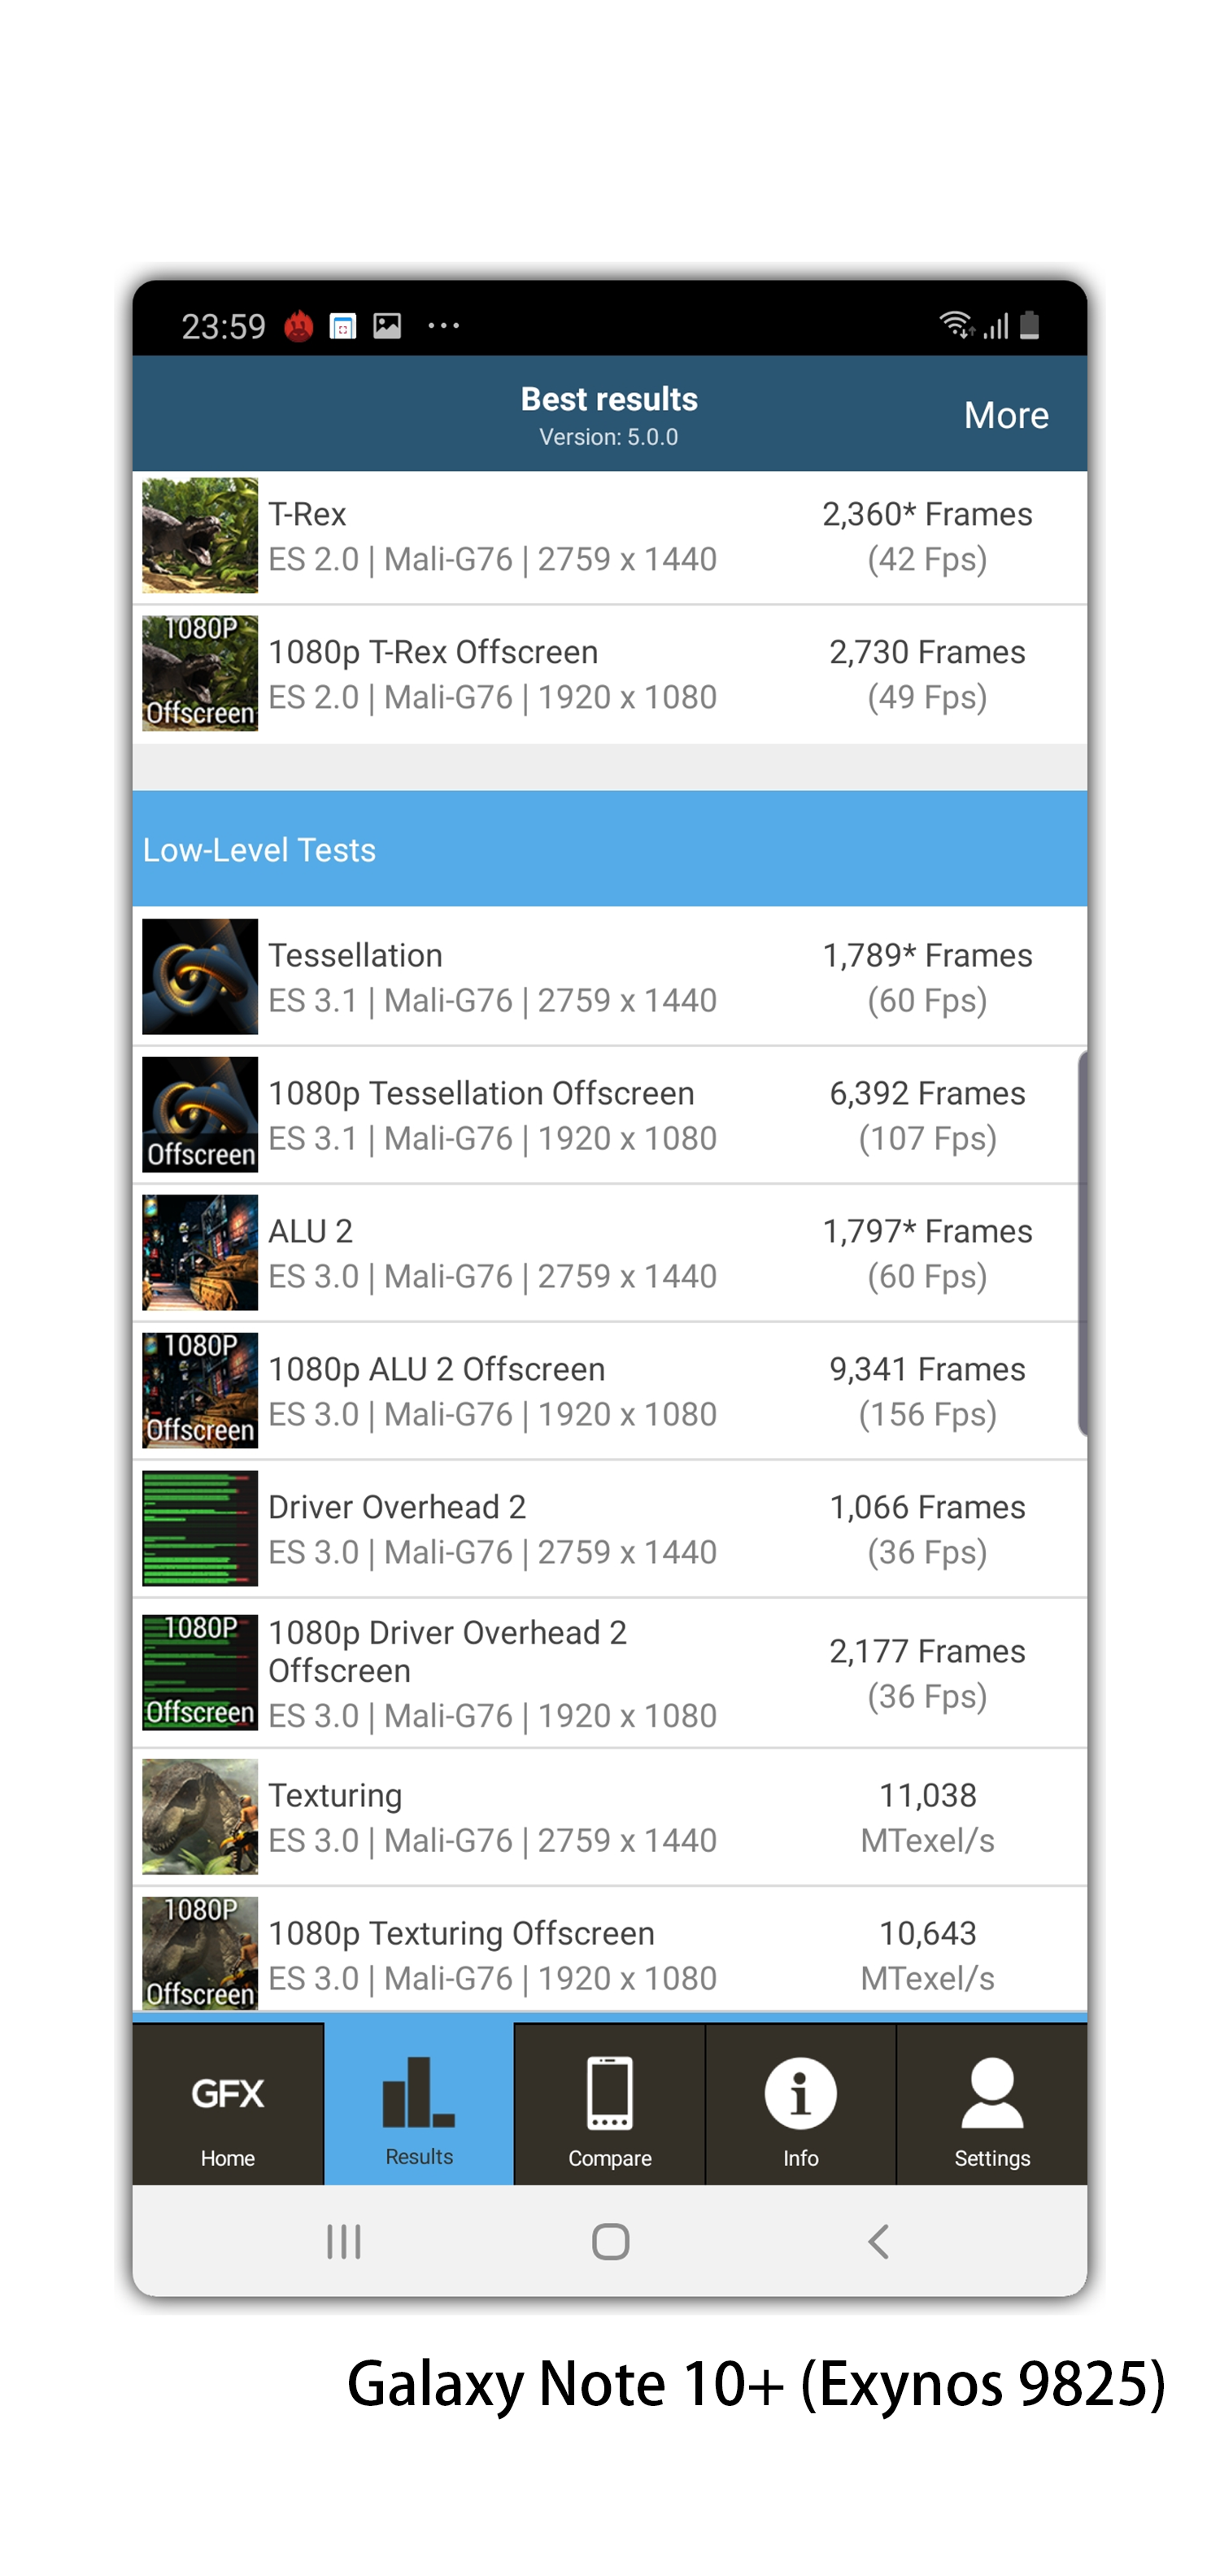Open the Settings profile icon
The width and height of the screenshot is (1220, 2576).
tap(991, 2093)
